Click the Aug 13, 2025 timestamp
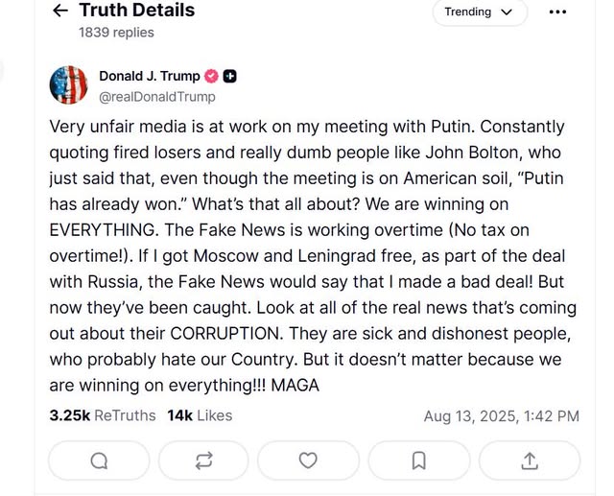614x496 pixels. pyautogui.click(x=501, y=416)
